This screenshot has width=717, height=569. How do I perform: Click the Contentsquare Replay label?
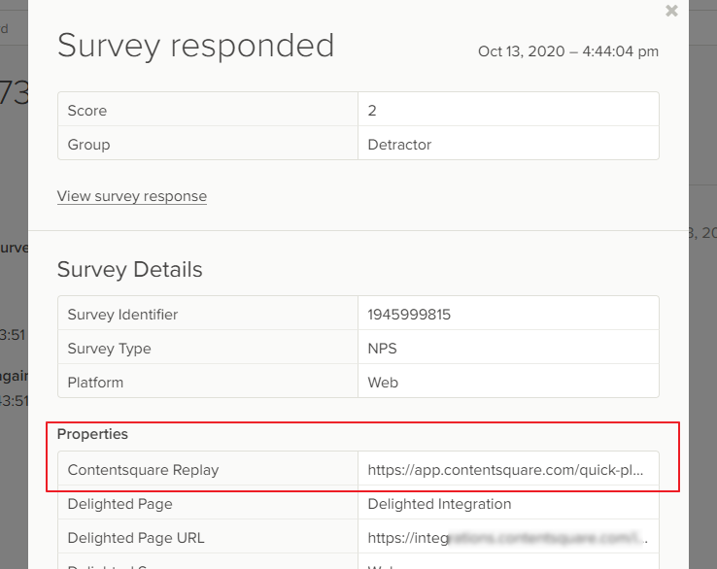(143, 470)
